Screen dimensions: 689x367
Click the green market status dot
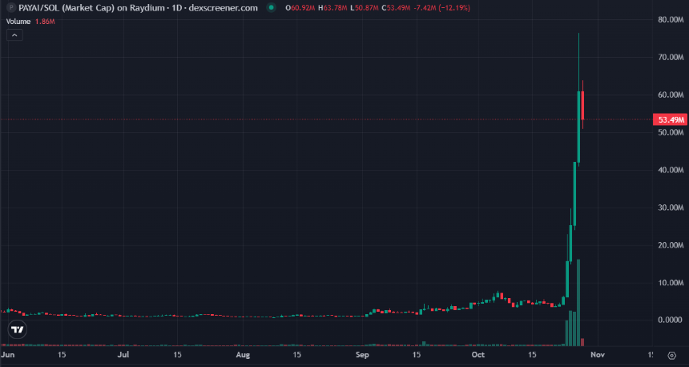(272, 8)
